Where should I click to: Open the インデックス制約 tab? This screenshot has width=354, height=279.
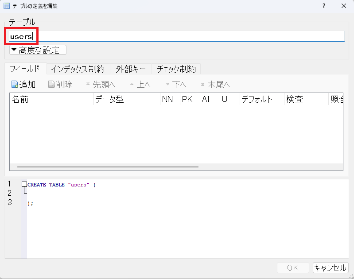78,69
